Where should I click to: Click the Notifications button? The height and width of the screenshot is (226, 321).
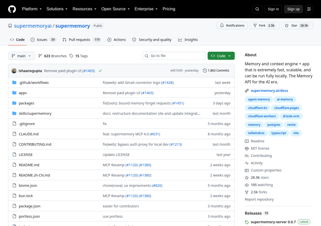(232, 26)
